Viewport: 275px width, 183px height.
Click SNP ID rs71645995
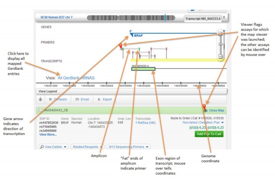(48, 127)
